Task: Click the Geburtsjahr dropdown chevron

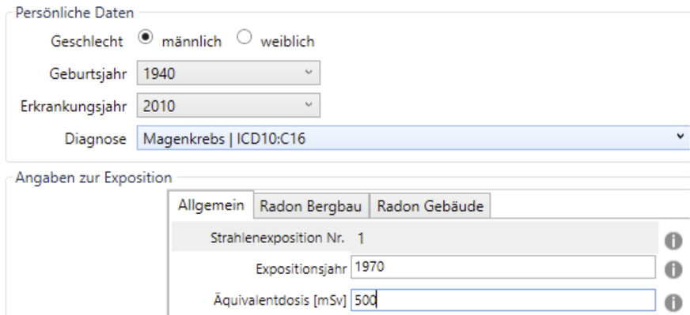Action: click(309, 72)
